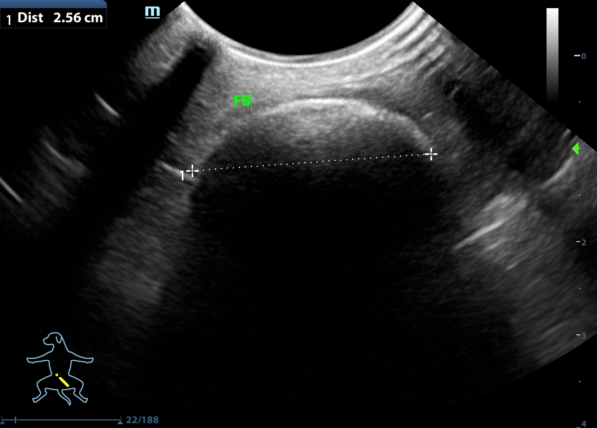Click the 3 depth scale marker
The image size is (597, 428).
click(x=583, y=335)
